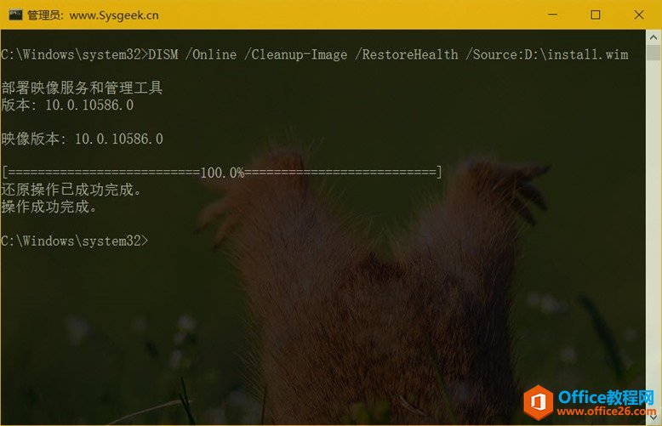The width and height of the screenshot is (662, 426).
Task: Maximize the command prompt window
Action: 596,14
